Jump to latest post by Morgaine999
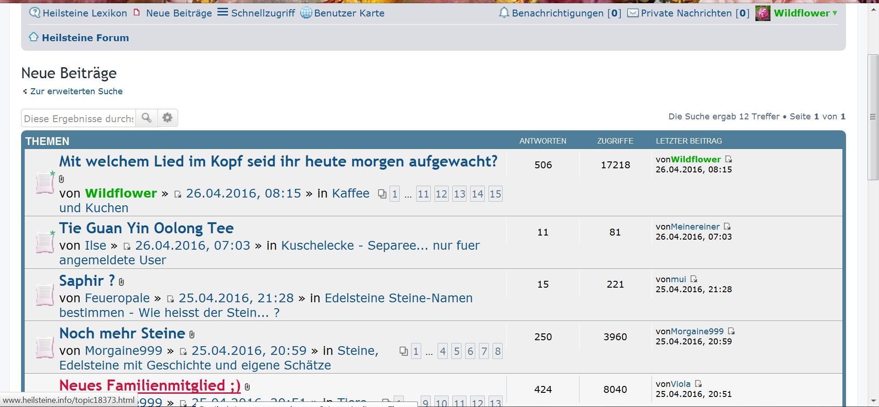The height and width of the screenshot is (407, 879). (x=731, y=331)
